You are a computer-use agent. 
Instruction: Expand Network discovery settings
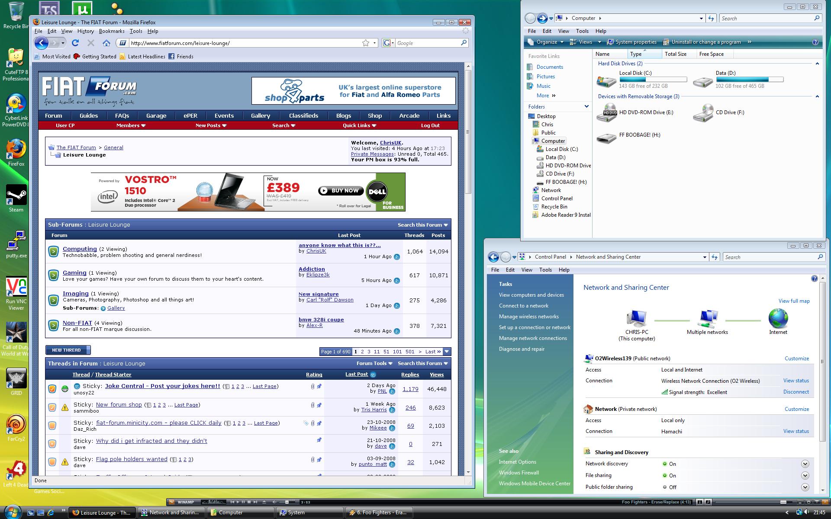click(x=805, y=464)
